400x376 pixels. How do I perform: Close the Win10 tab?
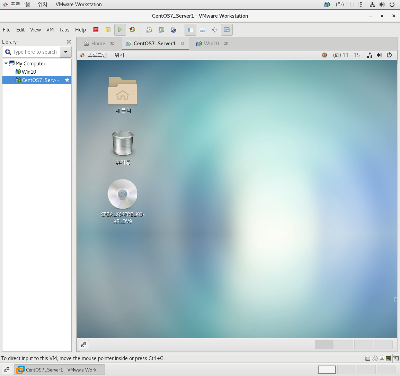point(226,44)
